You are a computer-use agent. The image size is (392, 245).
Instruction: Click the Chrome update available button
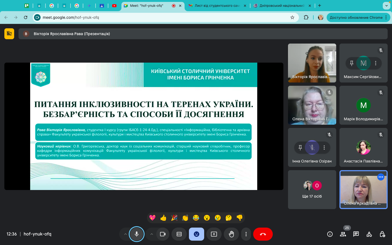pos(356,17)
